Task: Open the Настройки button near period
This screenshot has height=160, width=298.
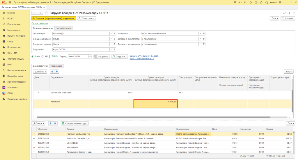Action: click(102, 56)
